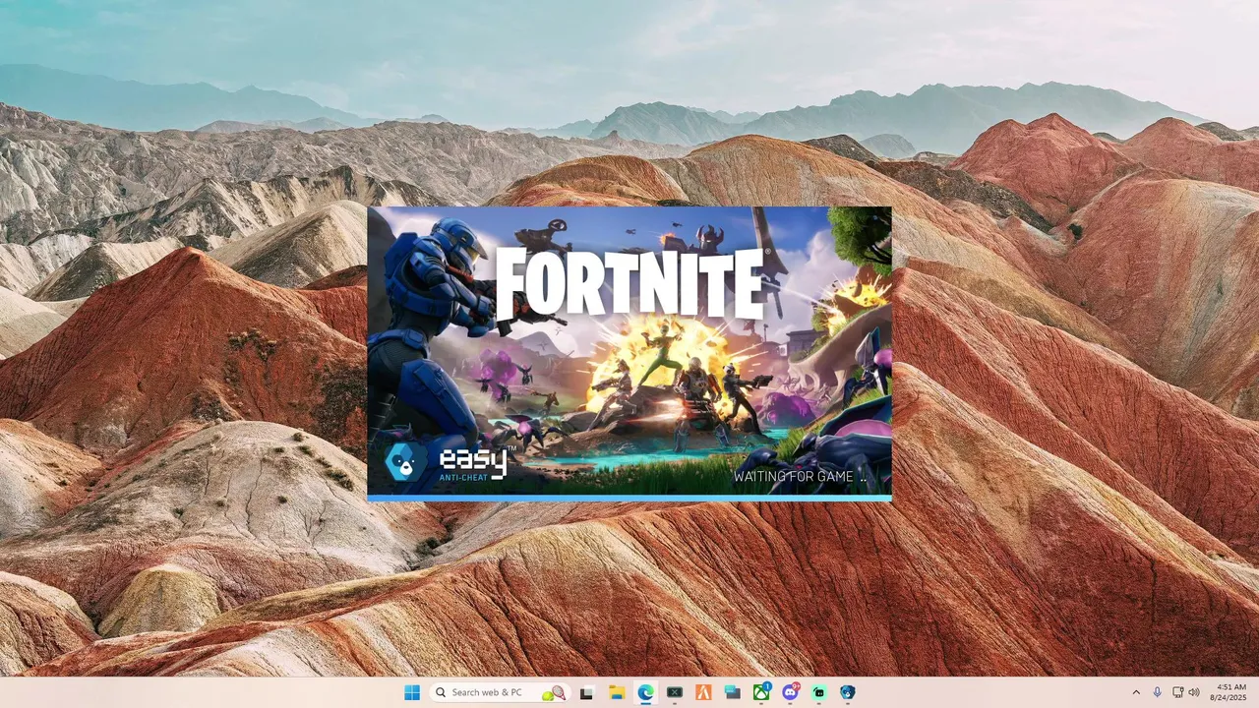The height and width of the screenshot is (708, 1259).
Task: Click the Easy Anti-Cheat logo on splash
Action: tap(450, 462)
